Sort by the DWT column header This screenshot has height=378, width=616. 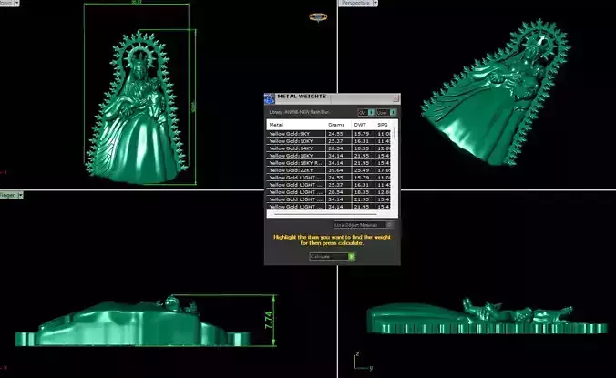(x=363, y=125)
